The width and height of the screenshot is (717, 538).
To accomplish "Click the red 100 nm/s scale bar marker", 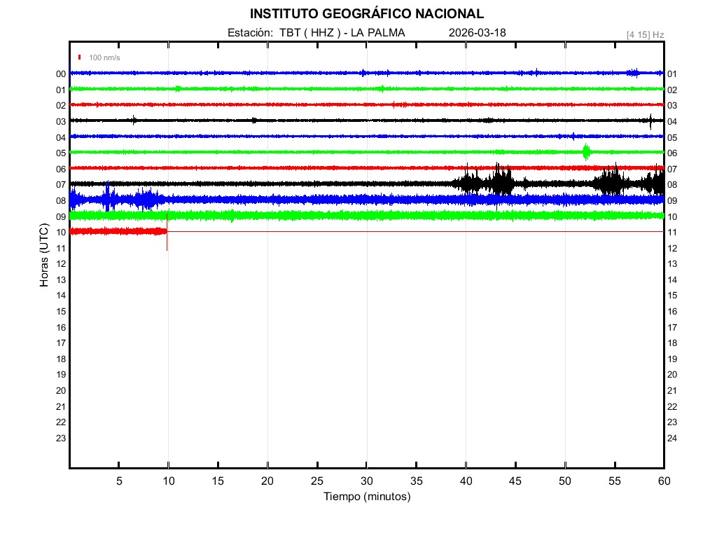I will point(80,57).
